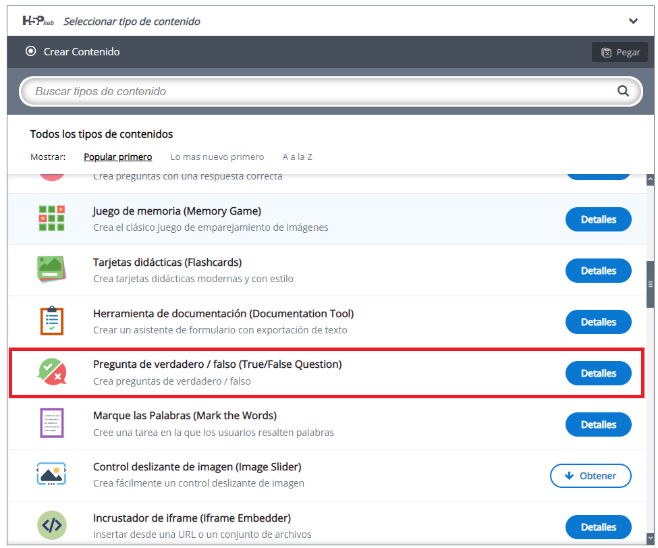Open Detalles for True/False Question
Image resolution: width=658 pixels, height=548 pixels.
click(x=598, y=373)
